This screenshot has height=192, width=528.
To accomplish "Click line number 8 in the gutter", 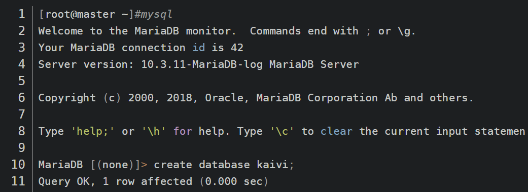I will coord(21,131).
